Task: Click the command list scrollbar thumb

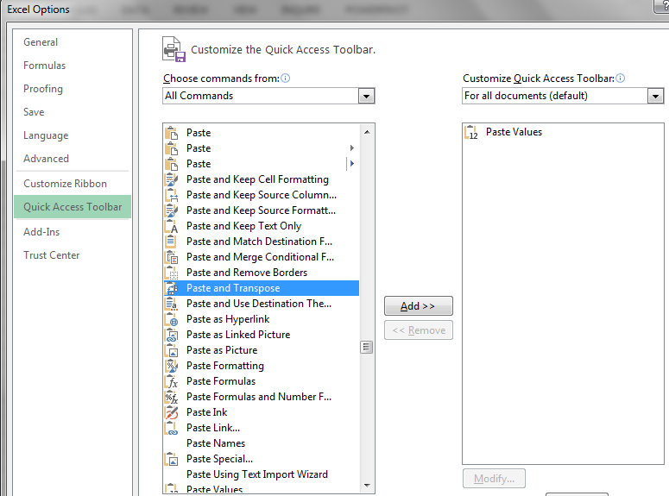Action: tap(367, 347)
